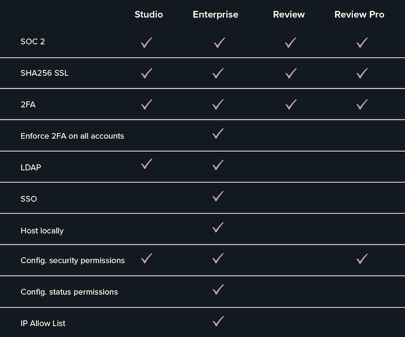This screenshot has width=405, height=337.
Task: Click the Studio column header
Action: 149,14
